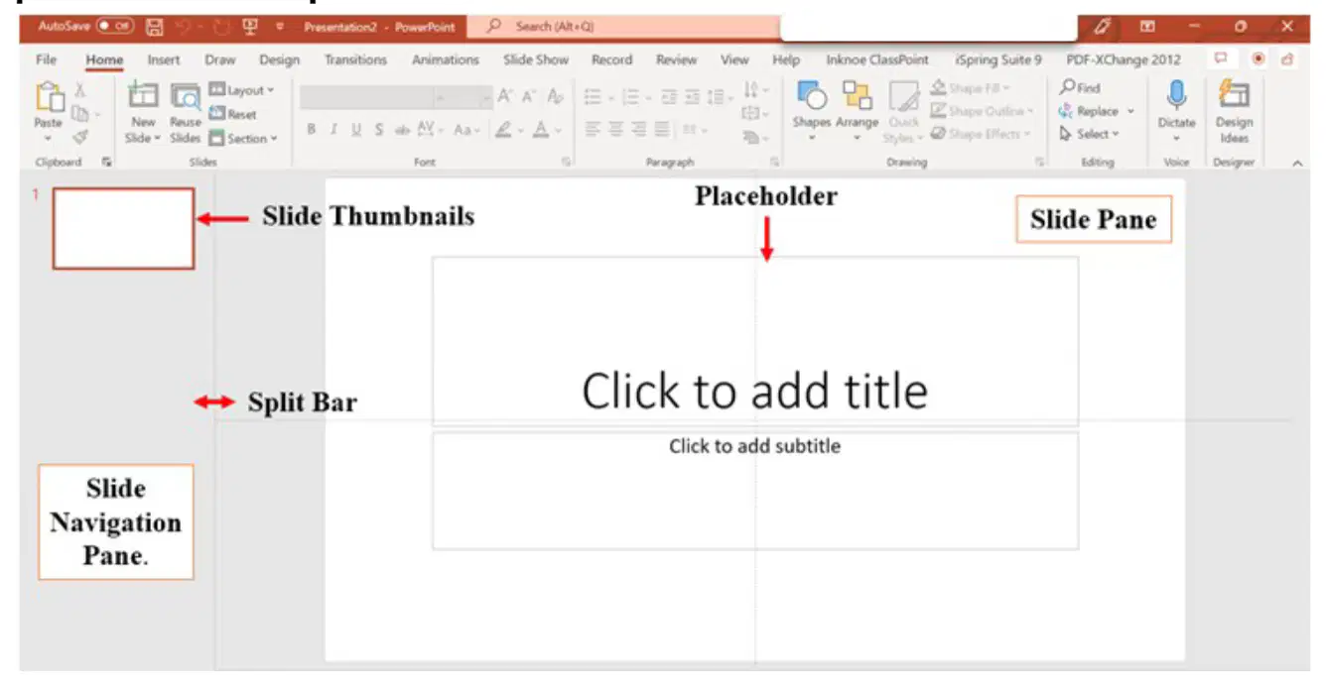Click the Cut scissors icon
Screen dimensions: 1326x692
click(x=80, y=91)
